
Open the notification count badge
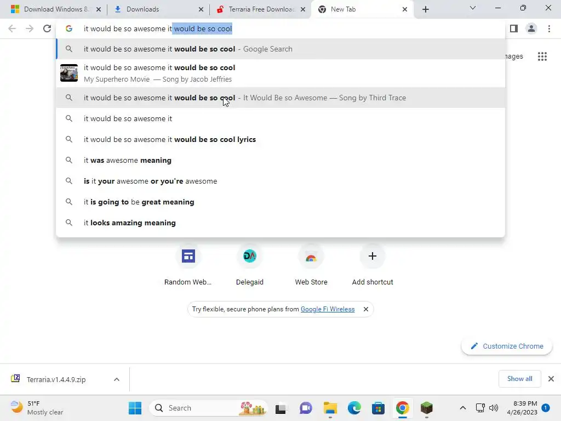pyautogui.click(x=546, y=407)
